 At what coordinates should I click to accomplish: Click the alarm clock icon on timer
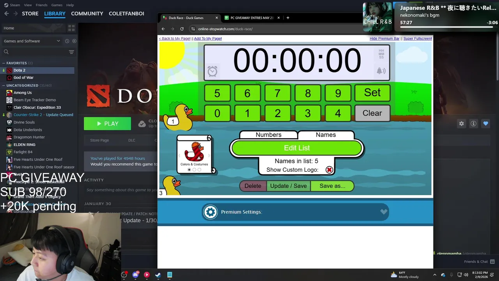click(x=212, y=71)
